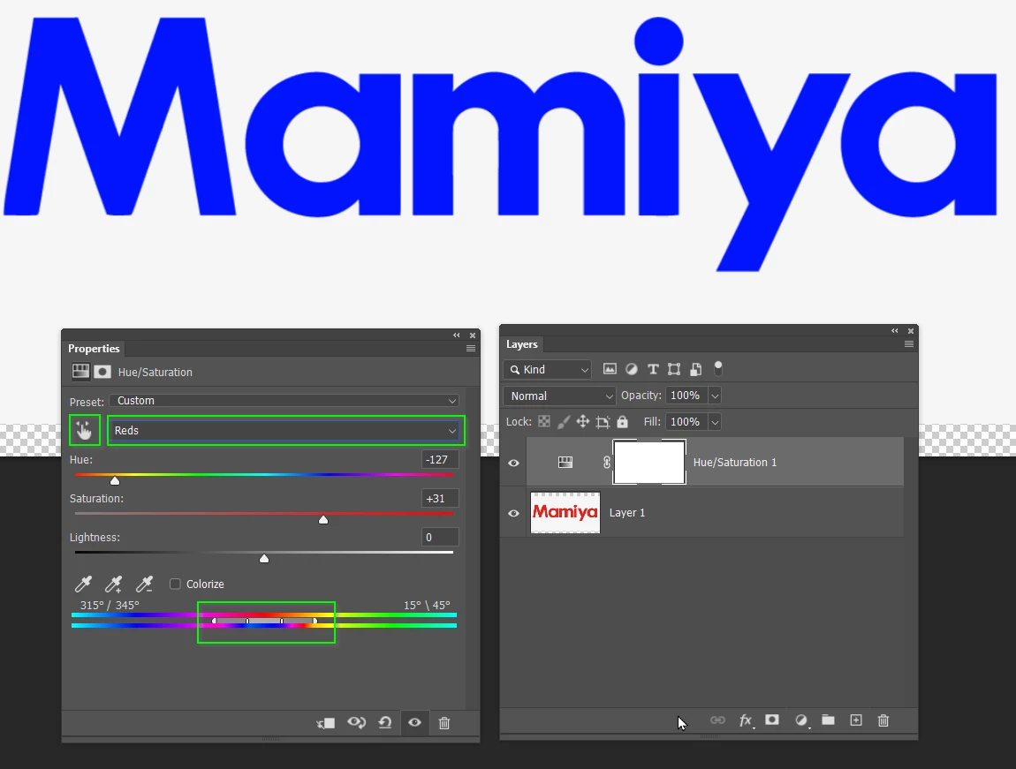Select the Properties tab

[x=94, y=348]
